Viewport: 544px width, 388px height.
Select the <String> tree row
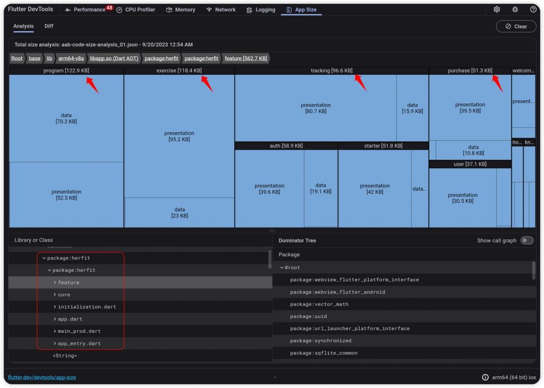point(140,356)
